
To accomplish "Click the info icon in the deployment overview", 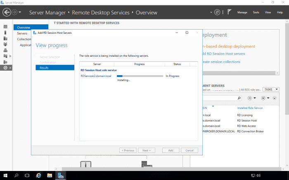I will click(x=86, y=164).
